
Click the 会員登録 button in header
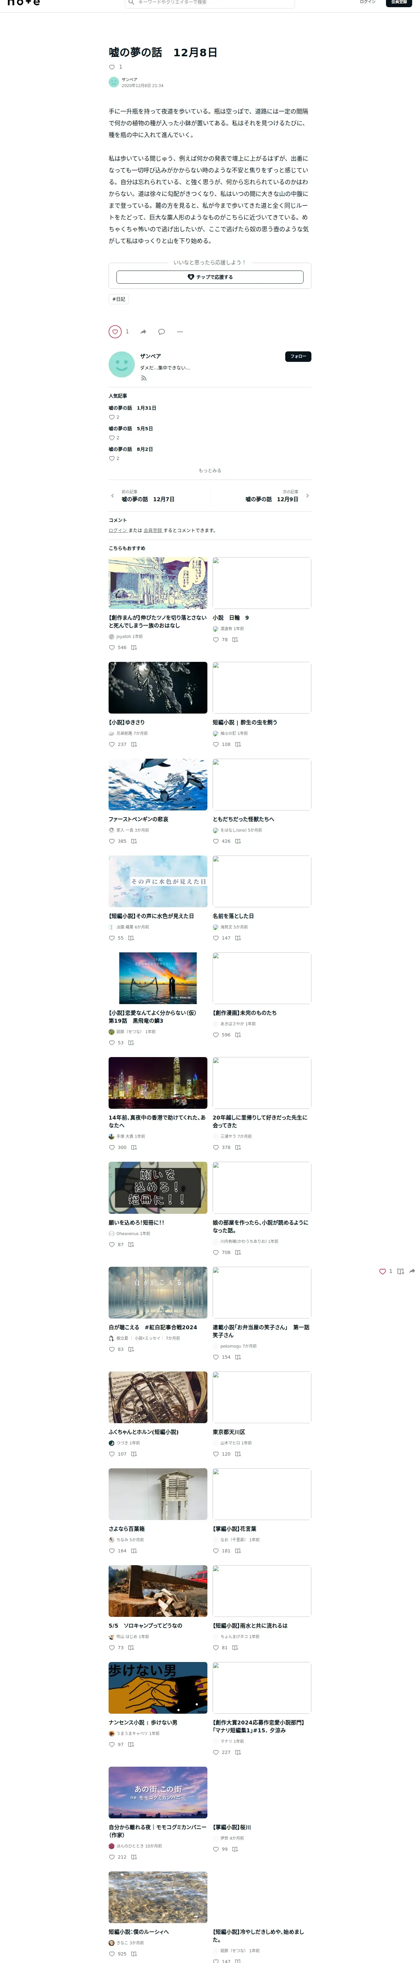coord(399,2)
